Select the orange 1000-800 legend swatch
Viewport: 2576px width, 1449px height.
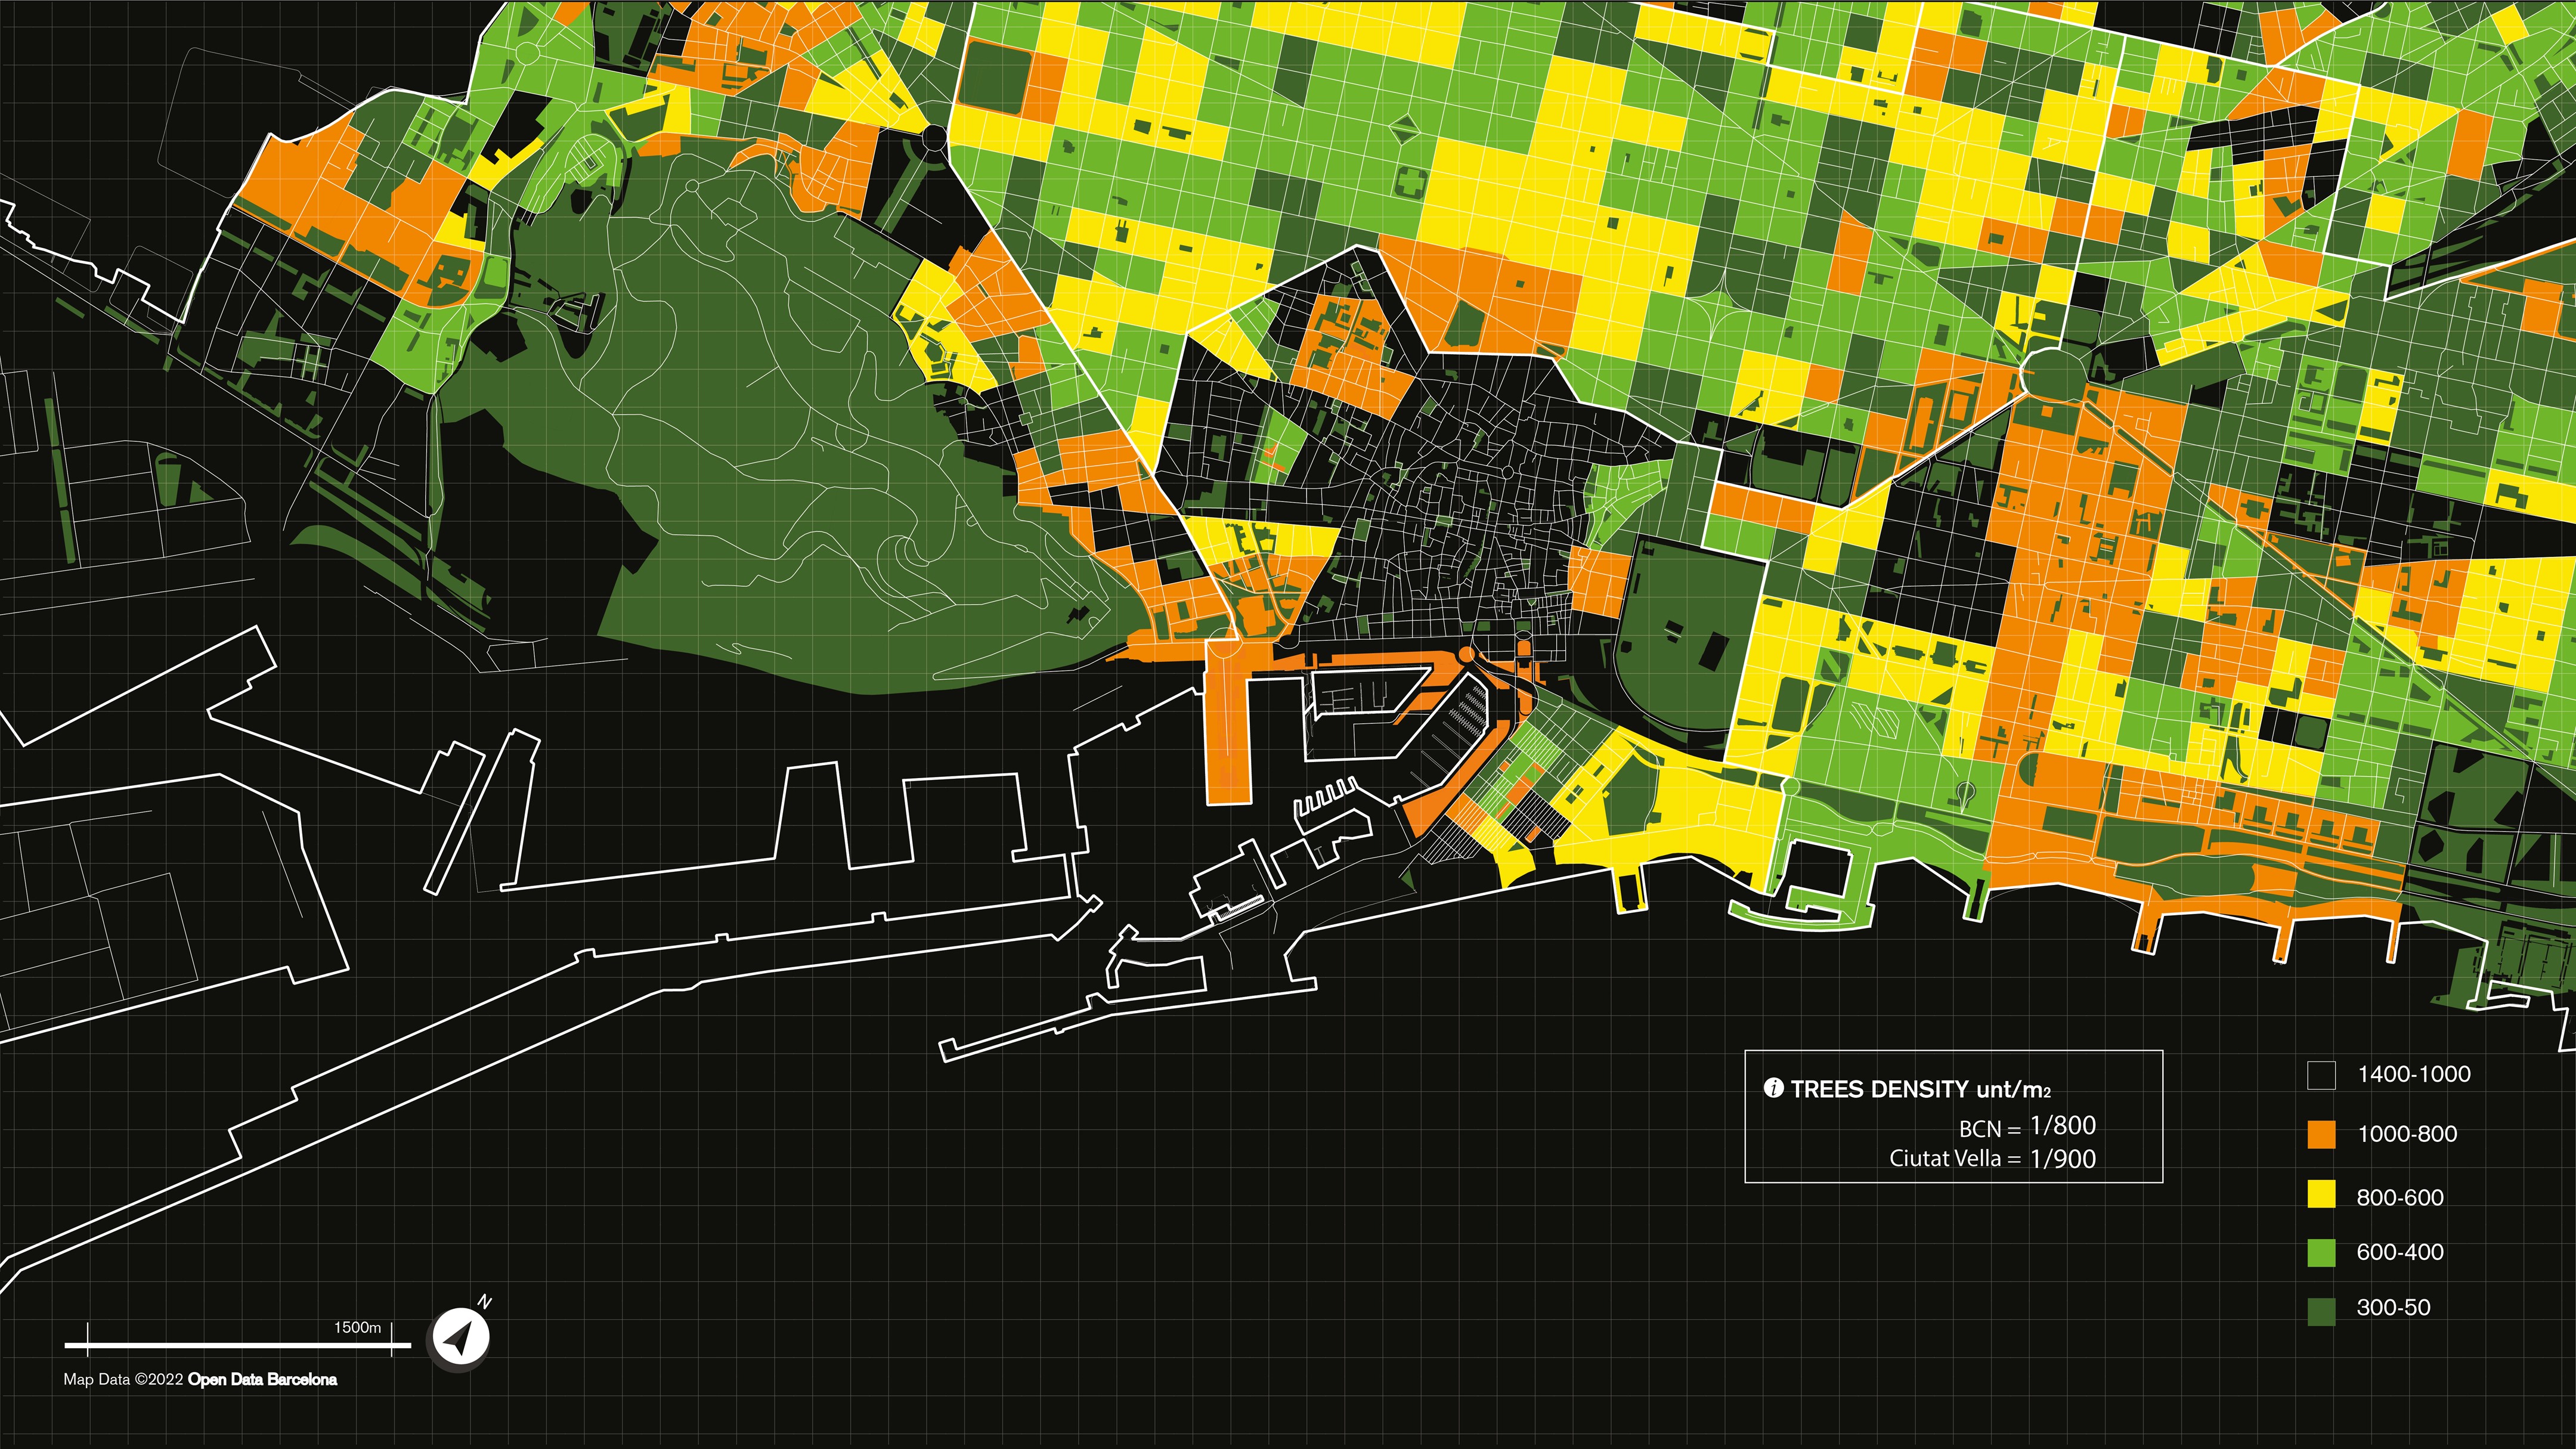2321,1134
